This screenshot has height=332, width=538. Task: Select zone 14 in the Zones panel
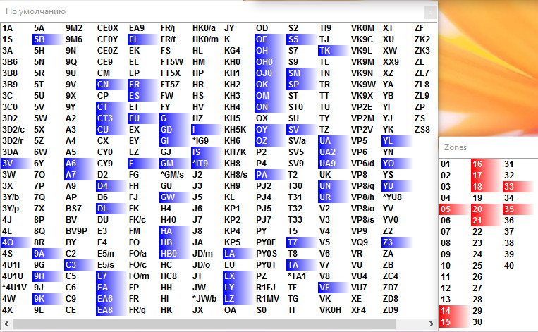446,310
